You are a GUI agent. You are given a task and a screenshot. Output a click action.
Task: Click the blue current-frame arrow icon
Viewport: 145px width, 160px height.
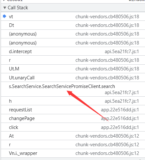[4, 16]
